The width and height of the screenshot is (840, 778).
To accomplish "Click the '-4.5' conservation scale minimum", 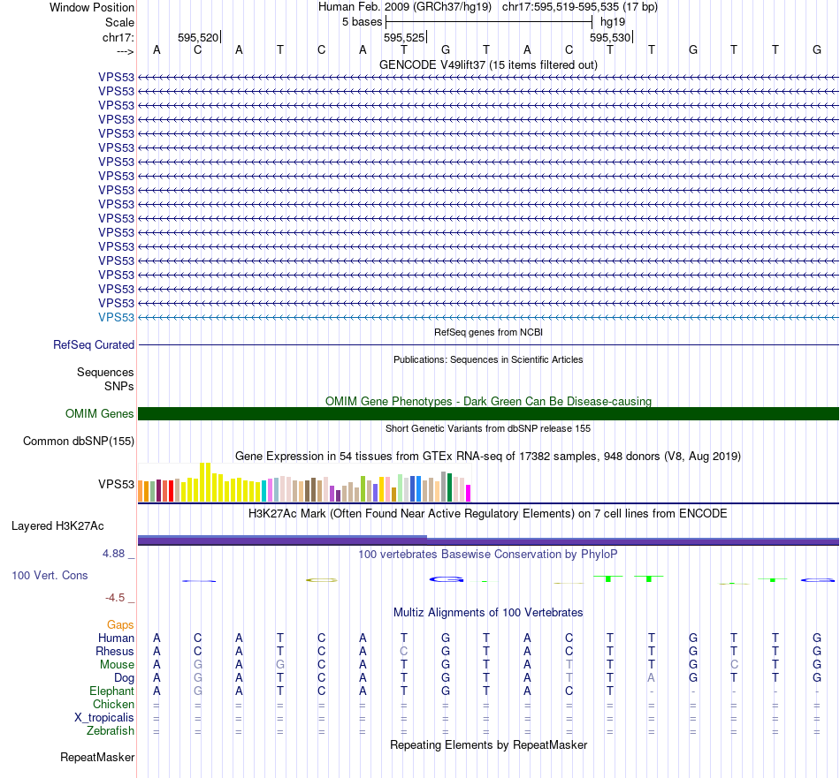I will [115, 598].
